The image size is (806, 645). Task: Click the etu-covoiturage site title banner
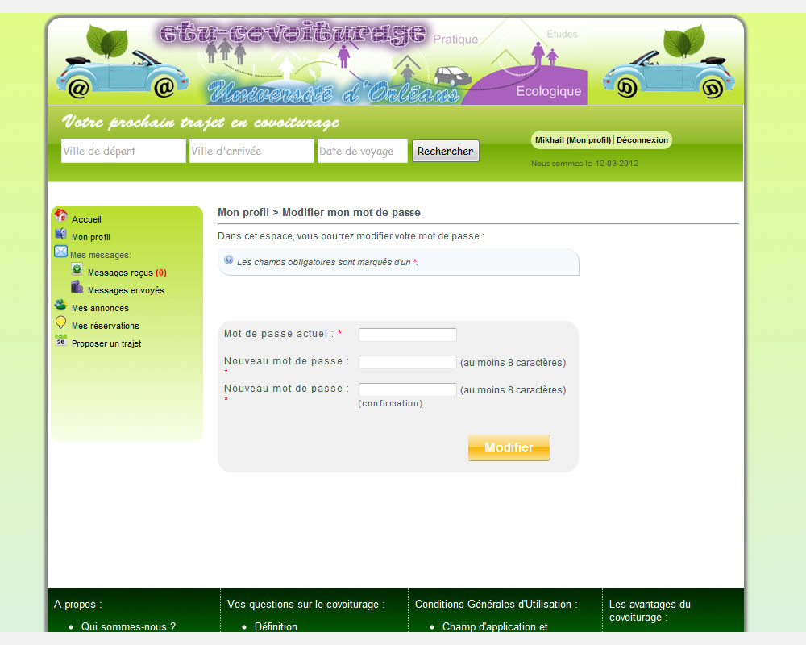[292, 34]
